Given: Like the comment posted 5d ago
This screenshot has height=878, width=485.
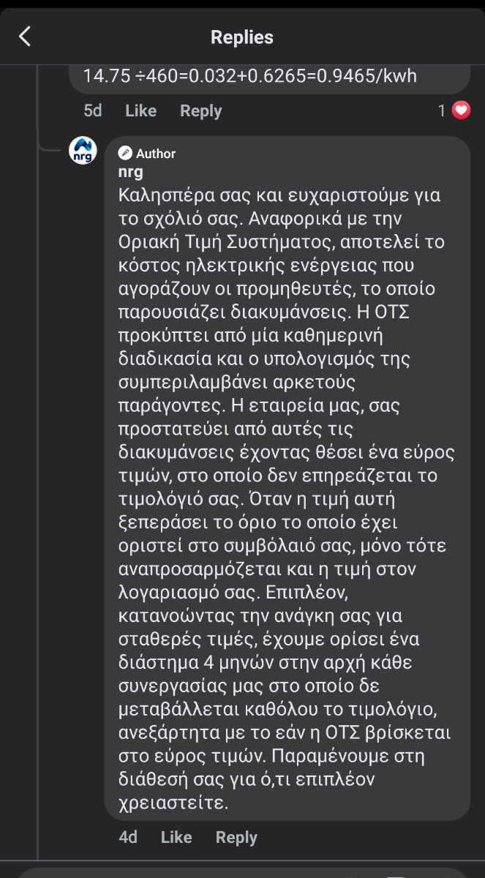Looking at the screenshot, I should 140,110.
